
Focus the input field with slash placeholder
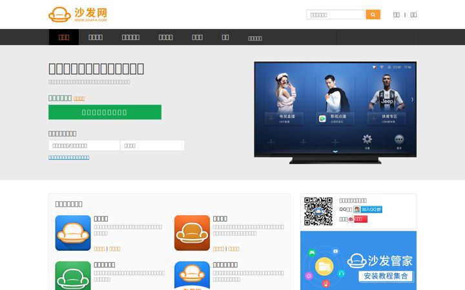coord(84,146)
